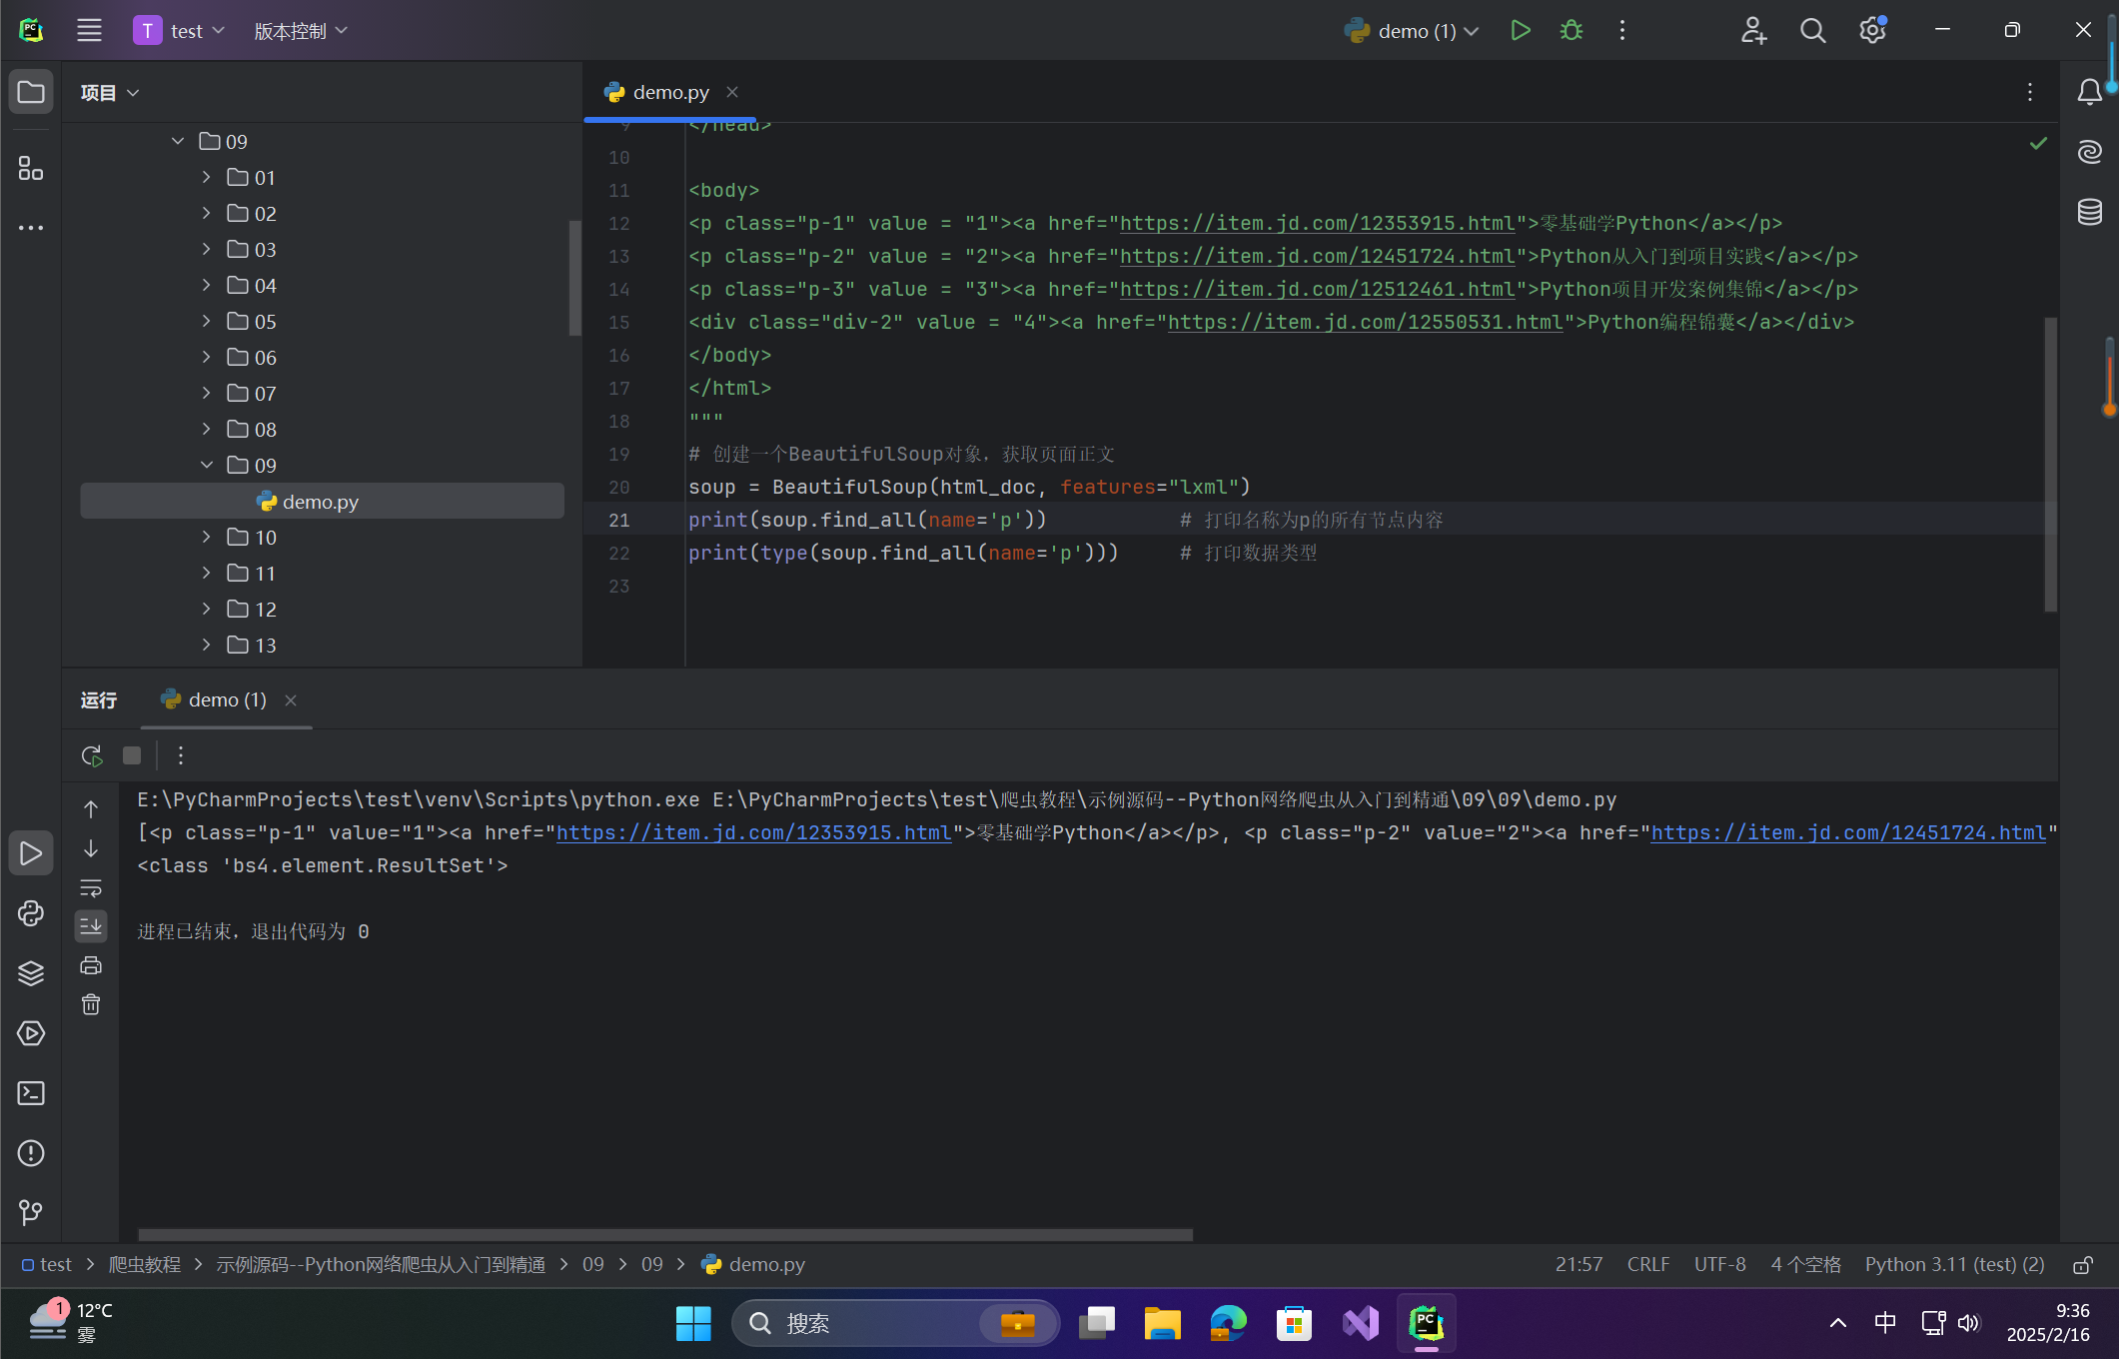Click Python 3.11 interpreter in status bar
The width and height of the screenshot is (2119, 1359).
pos(1954,1264)
